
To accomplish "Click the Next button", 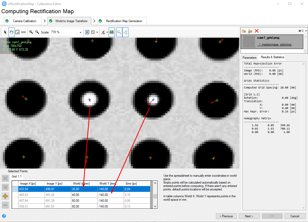I will pyautogui.click(x=249, y=216).
